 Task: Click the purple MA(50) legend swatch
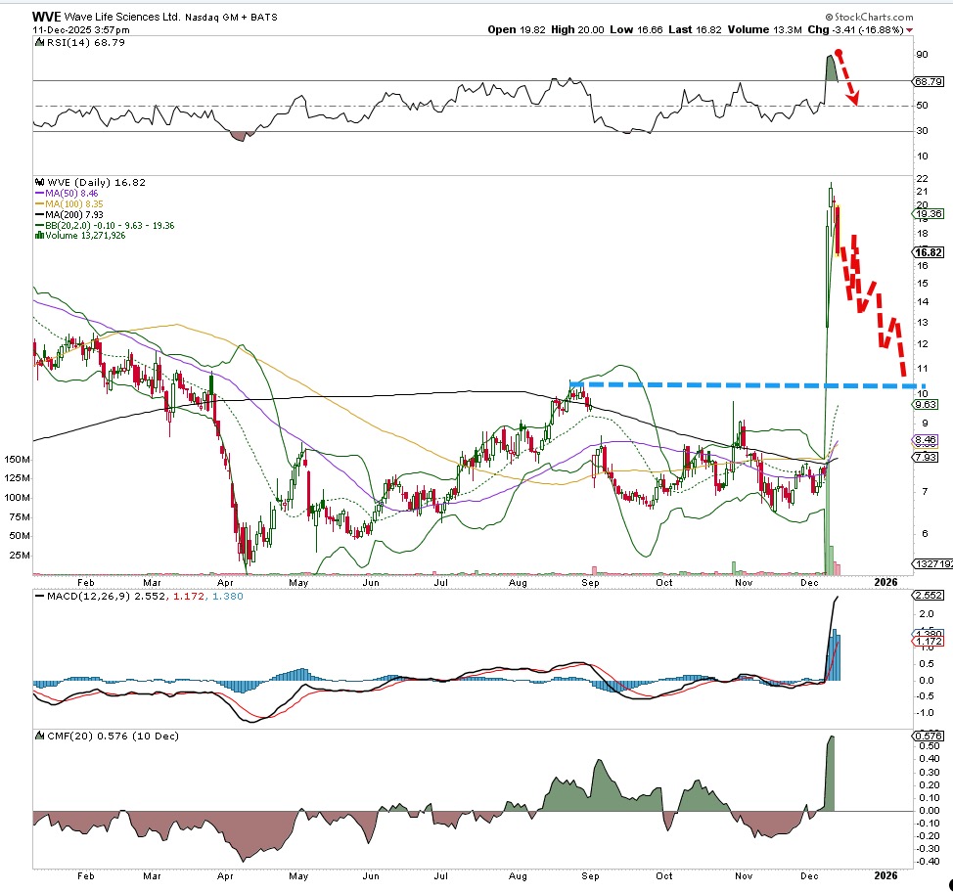pyautogui.click(x=38, y=195)
